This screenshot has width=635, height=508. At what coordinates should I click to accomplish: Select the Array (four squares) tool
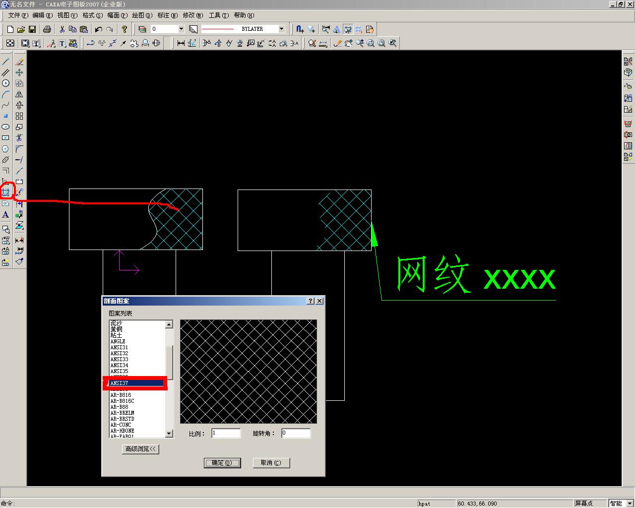(19, 116)
